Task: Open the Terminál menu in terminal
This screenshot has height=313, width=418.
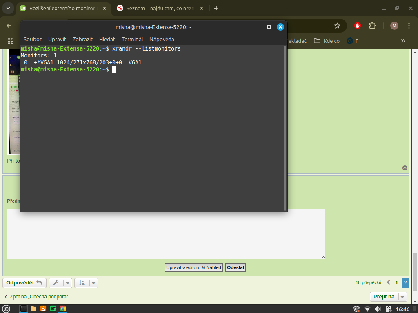Action: pos(132,40)
